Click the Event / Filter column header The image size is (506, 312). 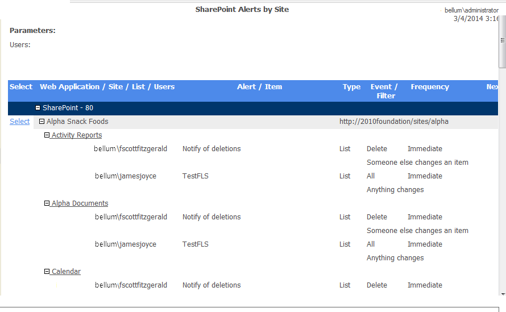click(x=385, y=91)
